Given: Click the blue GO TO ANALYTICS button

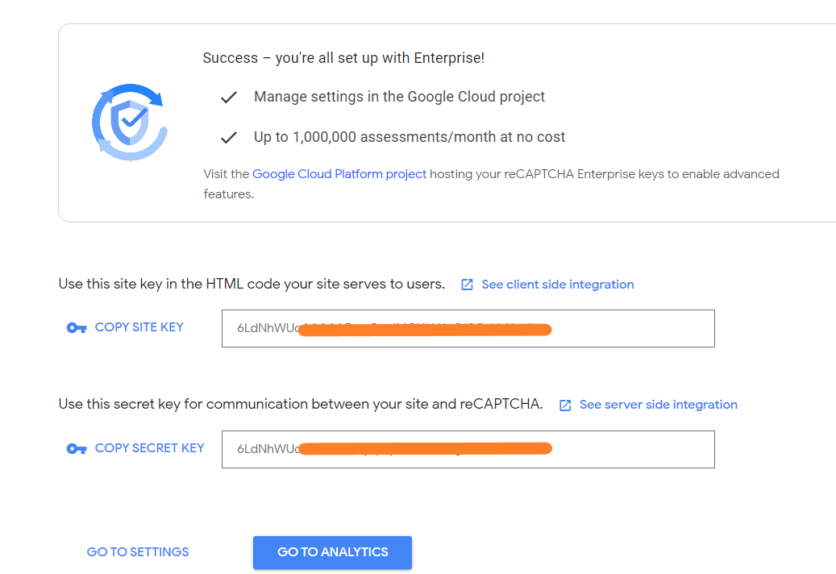Looking at the screenshot, I should [332, 552].
